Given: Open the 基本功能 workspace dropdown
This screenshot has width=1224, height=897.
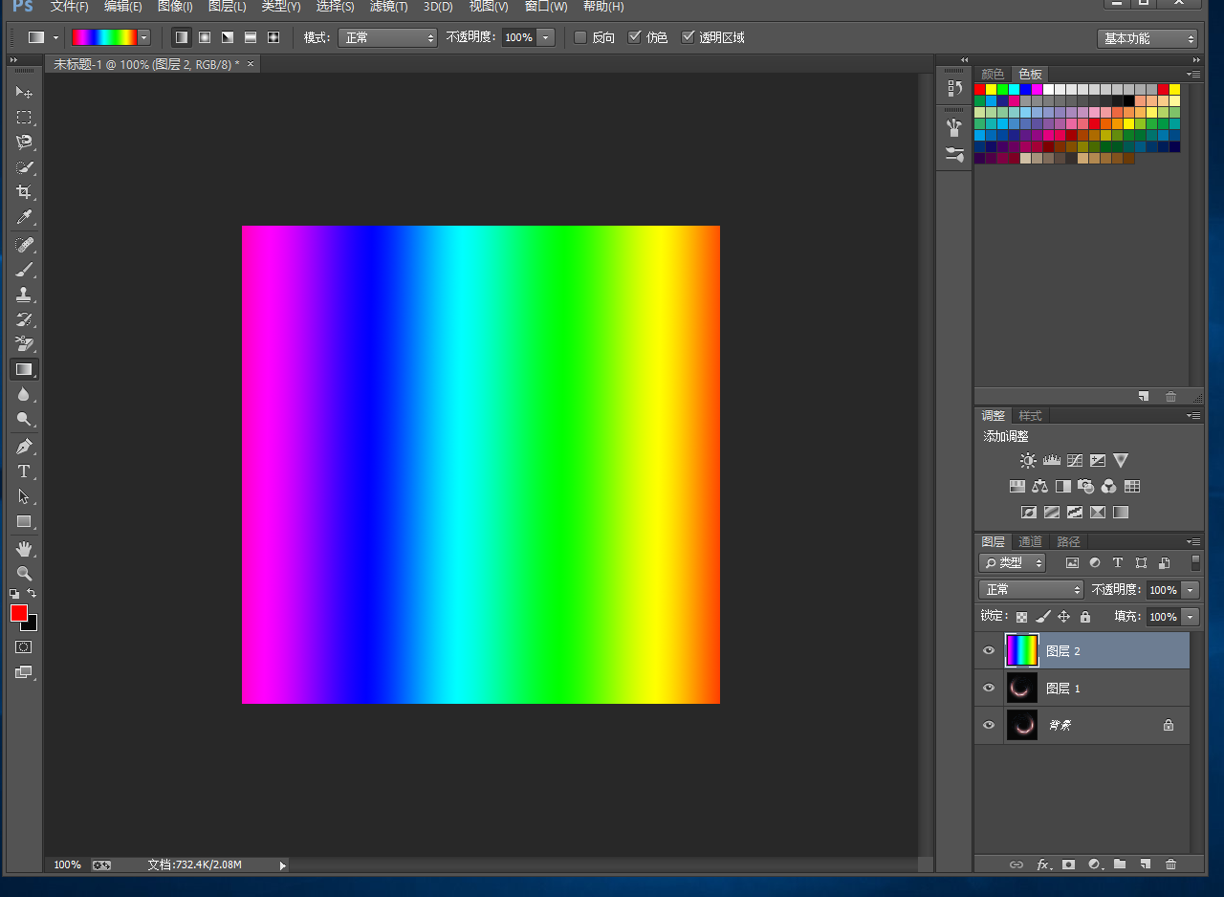Looking at the screenshot, I should pos(1147,38).
